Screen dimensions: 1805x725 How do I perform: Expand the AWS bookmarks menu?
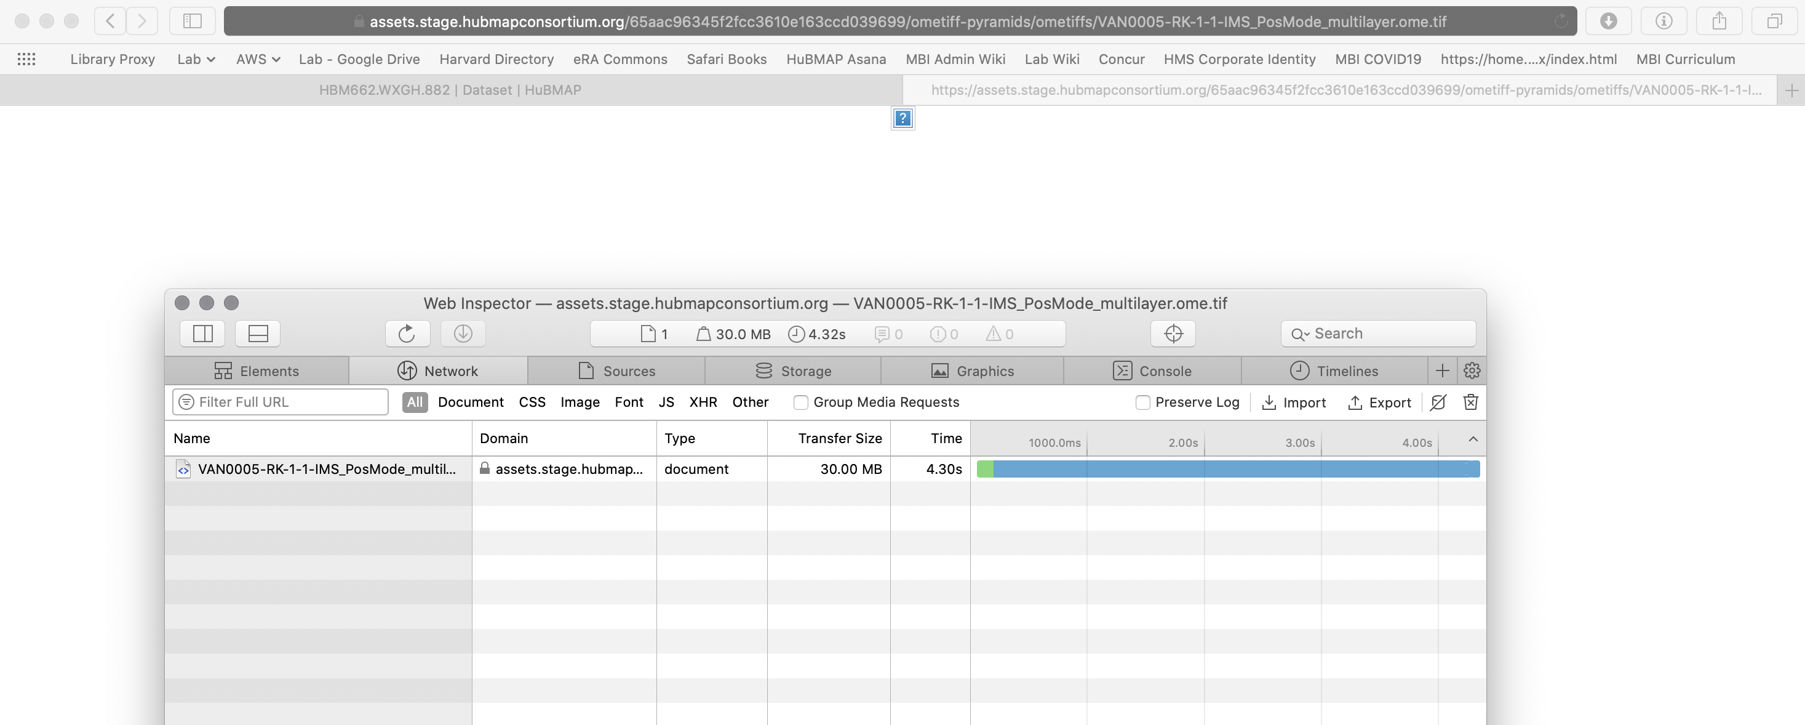(257, 59)
